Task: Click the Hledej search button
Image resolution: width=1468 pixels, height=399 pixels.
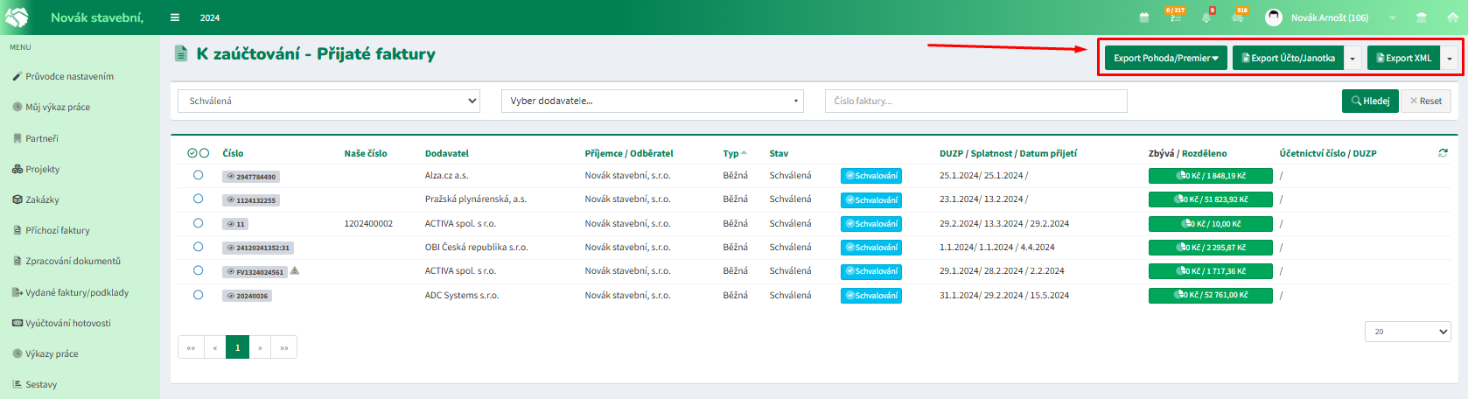Action: coord(1370,101)
